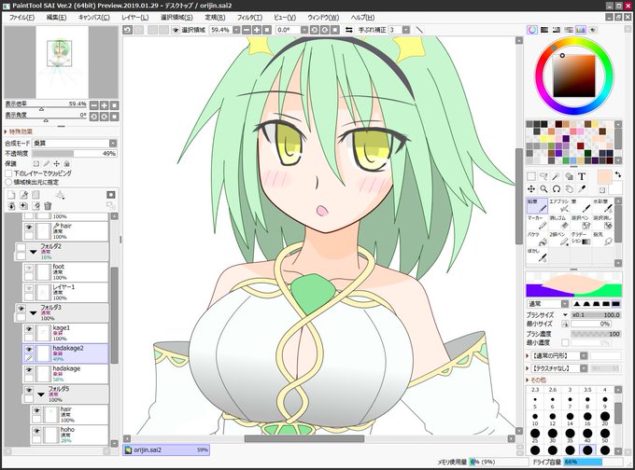Collapse the フォルダ3 folder

pyautogui.click(x=34, y=313)
